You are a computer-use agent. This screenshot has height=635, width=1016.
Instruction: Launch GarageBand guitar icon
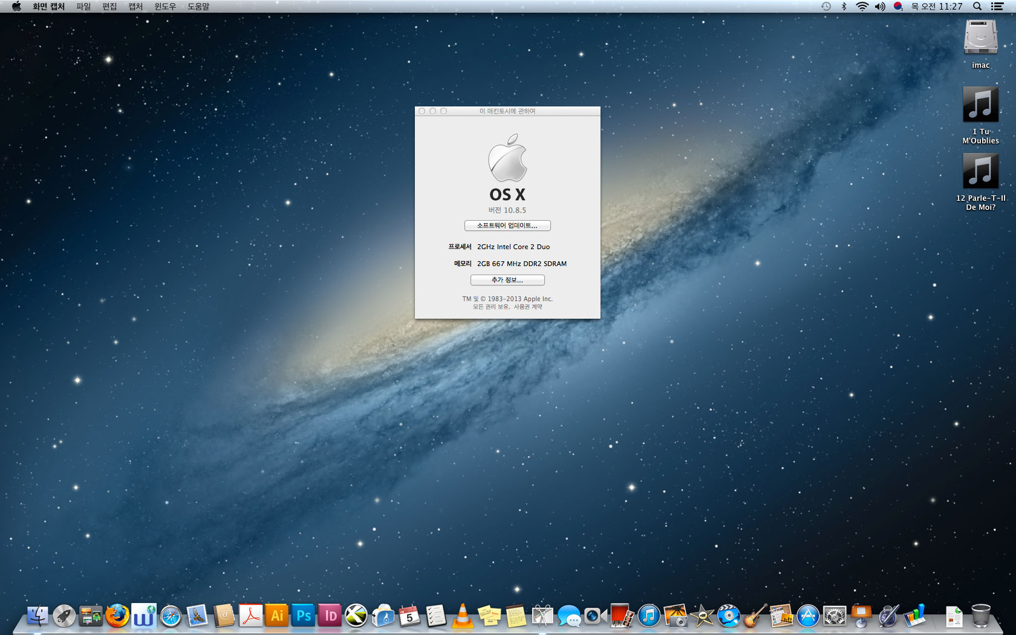pos(755,616)
